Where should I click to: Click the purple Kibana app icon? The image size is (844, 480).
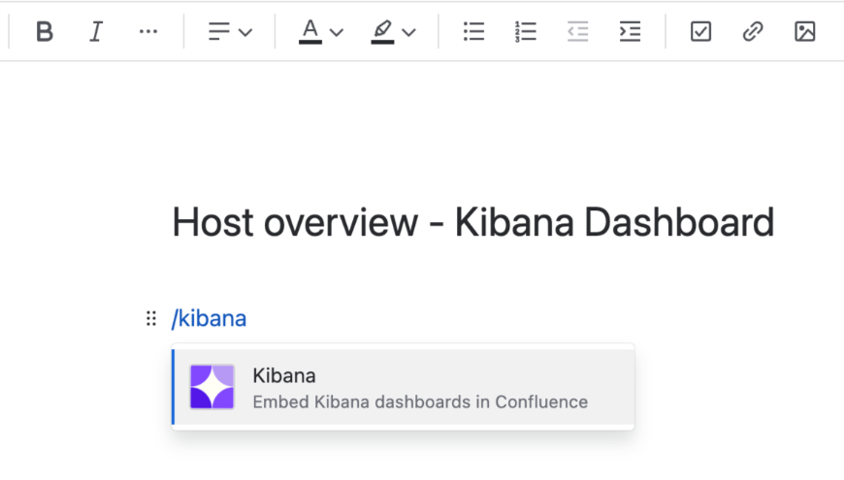(x=212, y=387)
